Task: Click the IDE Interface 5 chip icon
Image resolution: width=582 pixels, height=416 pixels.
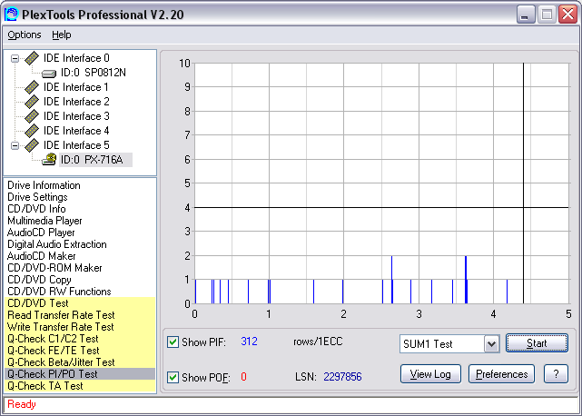Action: tap(32, 144)
